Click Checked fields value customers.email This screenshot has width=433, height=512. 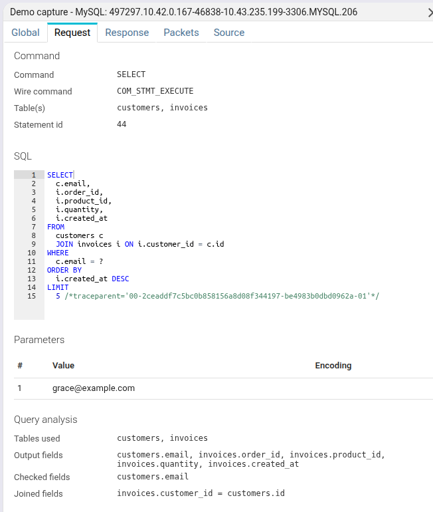[153, 477]
